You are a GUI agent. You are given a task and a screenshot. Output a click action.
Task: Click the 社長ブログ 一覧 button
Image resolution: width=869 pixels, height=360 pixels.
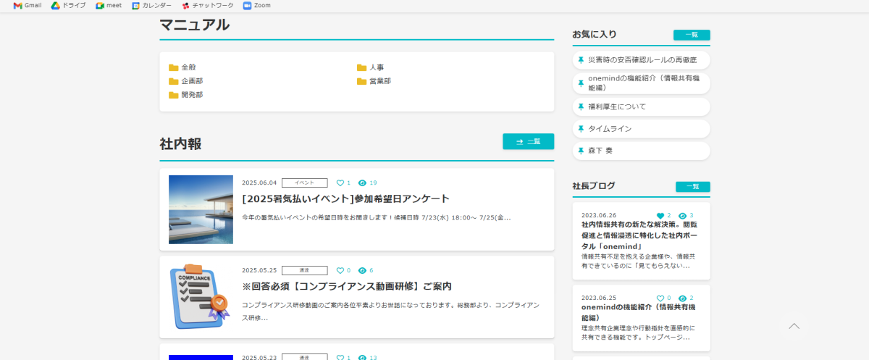coord(692,187)
